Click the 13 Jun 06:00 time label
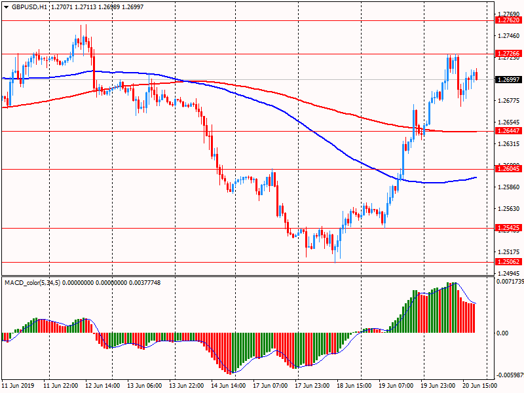This screenshot has height=393, width=524. click(x=144, y=386)
